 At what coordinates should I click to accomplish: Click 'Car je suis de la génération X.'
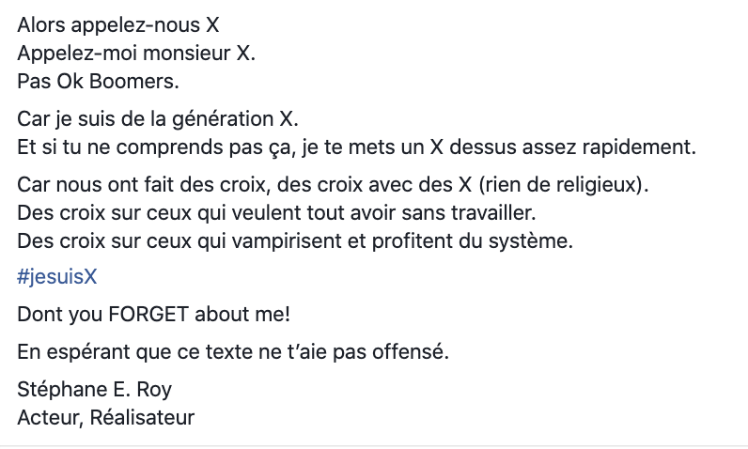tap(158, 119)
